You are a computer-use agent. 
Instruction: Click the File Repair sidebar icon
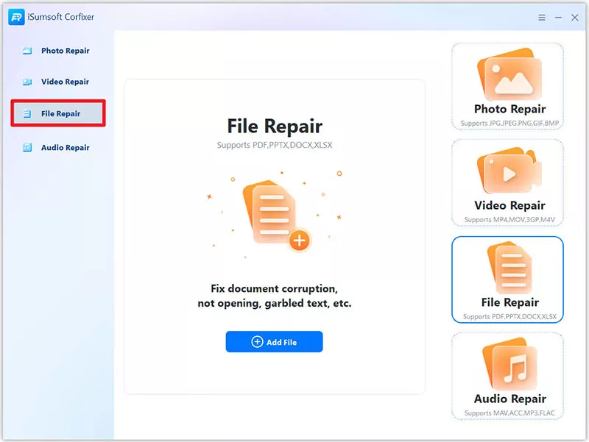[x=27, y=113]
